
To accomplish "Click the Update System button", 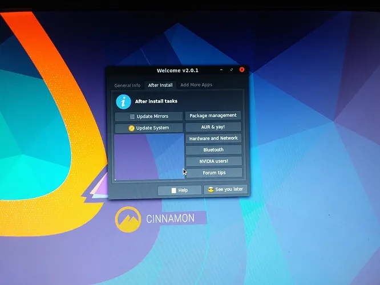I will tap(149, 128).
